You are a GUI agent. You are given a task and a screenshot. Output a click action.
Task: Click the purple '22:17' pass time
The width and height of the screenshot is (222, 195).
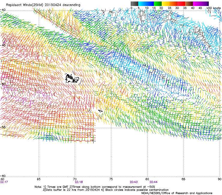click(4, 182)
